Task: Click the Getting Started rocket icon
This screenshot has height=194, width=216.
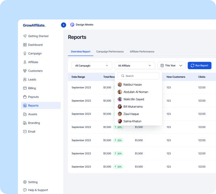Action: click(25, 36)
